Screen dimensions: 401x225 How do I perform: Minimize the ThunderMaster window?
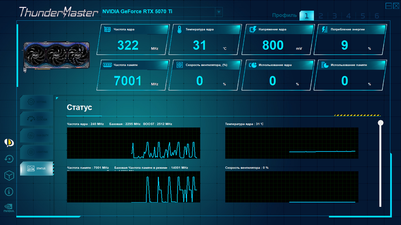click(x=389, y=6)
